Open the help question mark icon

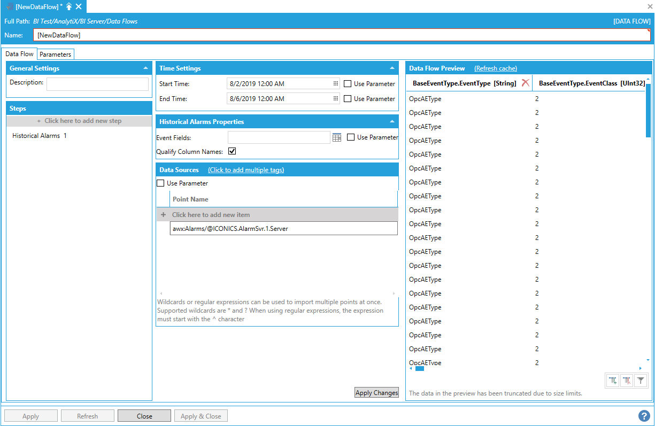point(644,416)
